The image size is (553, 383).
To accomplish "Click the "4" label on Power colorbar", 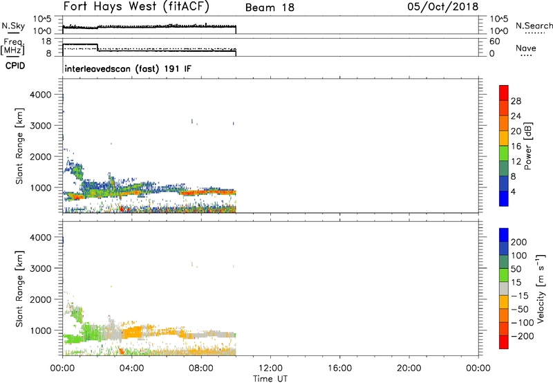I will tap(513, 192).
